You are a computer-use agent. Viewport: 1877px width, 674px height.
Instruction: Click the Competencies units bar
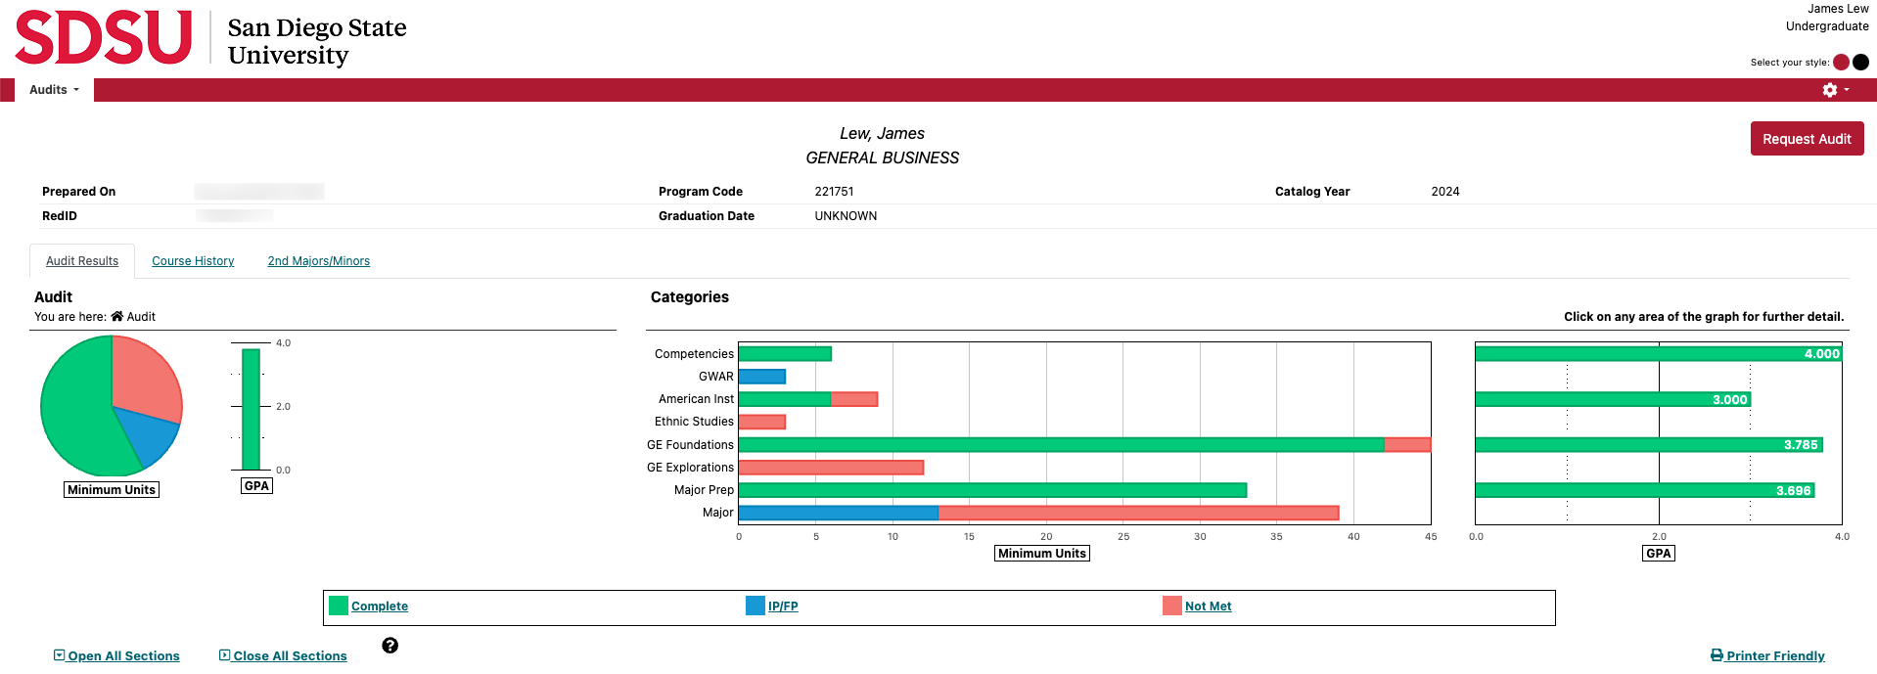pos(785,353)
